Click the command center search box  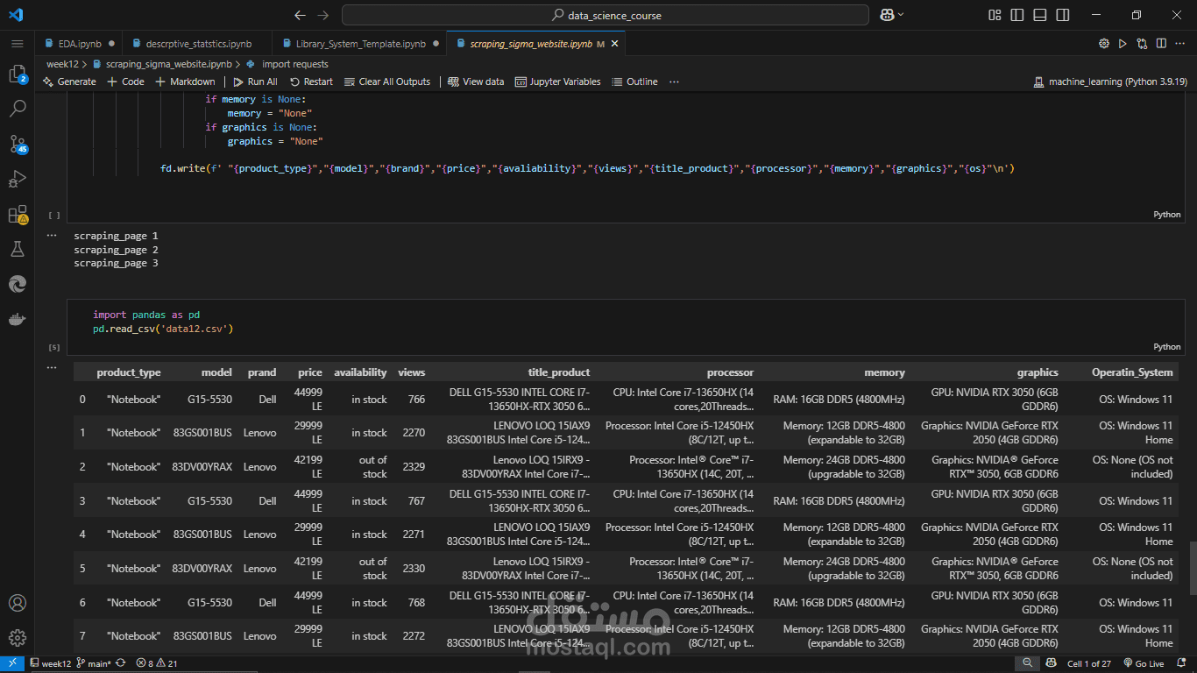tap(606, 15)
